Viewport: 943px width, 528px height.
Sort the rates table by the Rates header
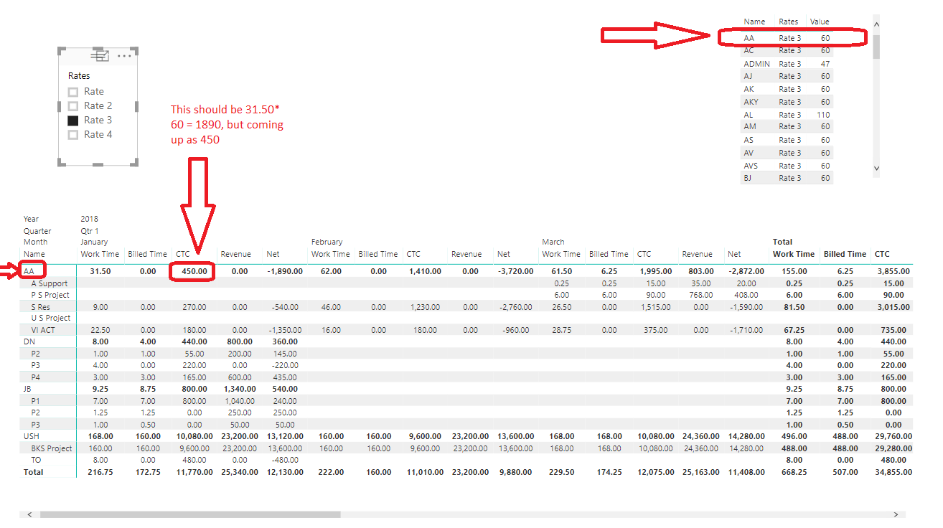pyautogui.click(x=788, y=22)
